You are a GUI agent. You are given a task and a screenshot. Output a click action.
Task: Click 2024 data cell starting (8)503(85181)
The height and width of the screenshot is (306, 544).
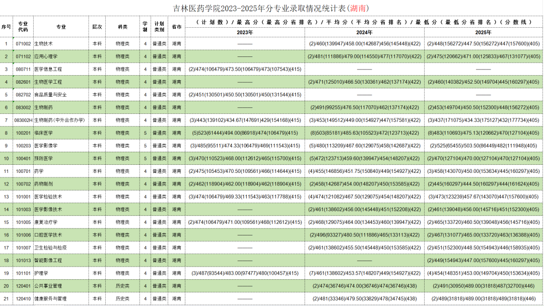click(364, 133)
